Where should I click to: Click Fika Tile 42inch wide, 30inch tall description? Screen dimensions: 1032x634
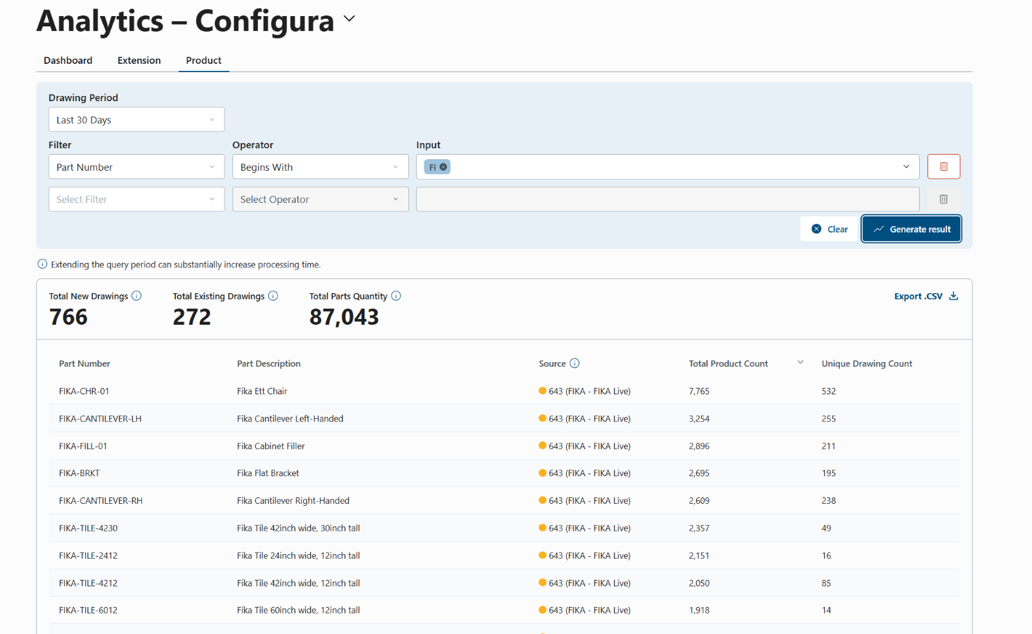click(298, 528)
